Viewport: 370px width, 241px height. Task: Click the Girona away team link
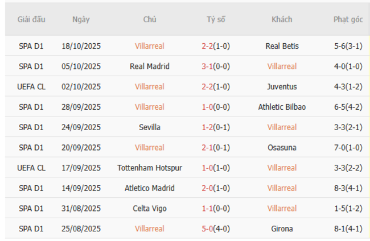[x=282, y=228]
